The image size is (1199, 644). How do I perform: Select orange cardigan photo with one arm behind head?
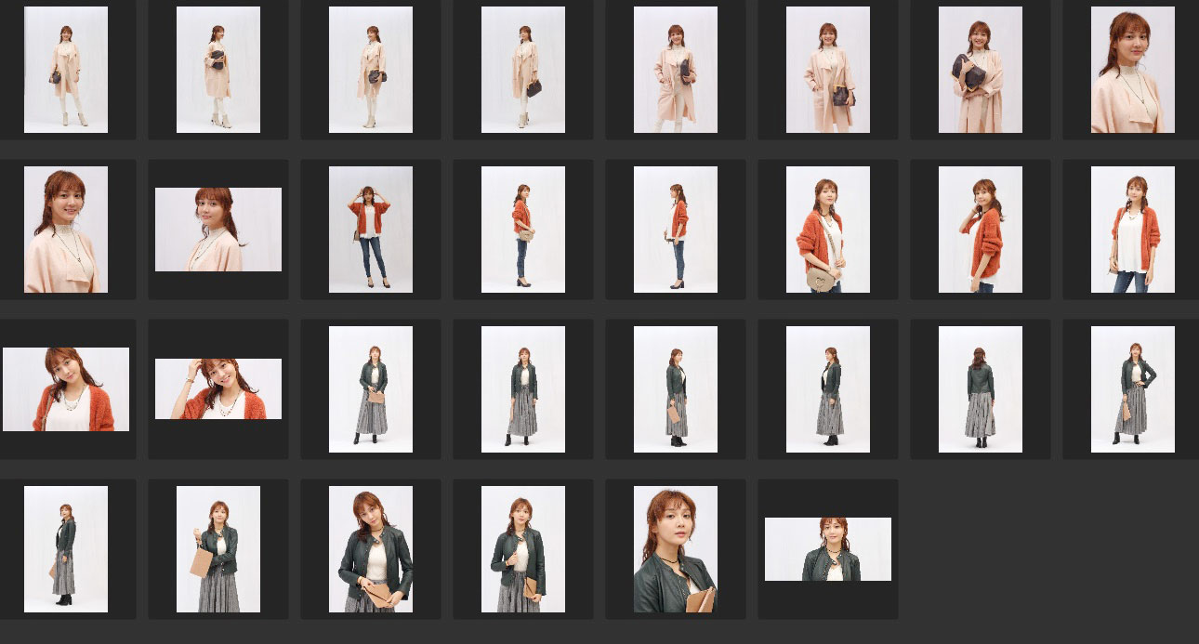(x=980, y=230)
